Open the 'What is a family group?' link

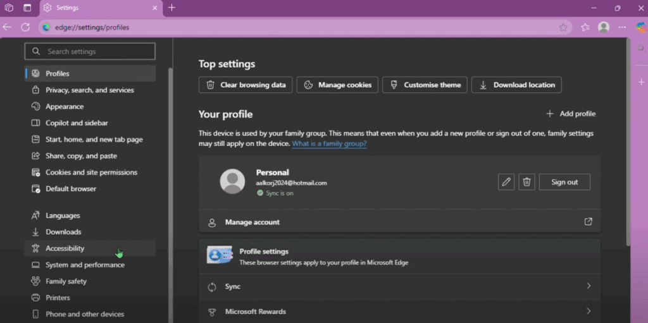tap(329, 143)
